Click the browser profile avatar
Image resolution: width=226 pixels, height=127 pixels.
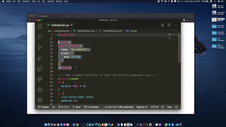(188, 20)
